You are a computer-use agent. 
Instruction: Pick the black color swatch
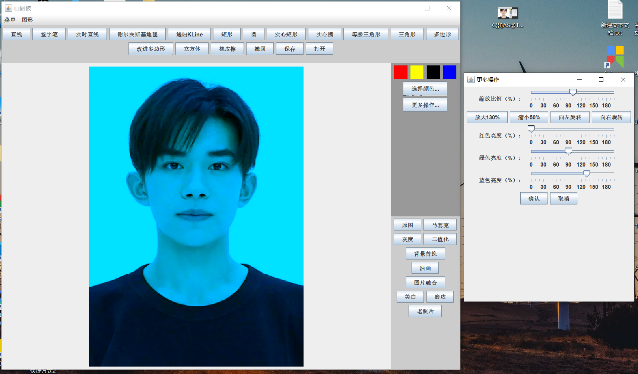[x=434, y=72]
